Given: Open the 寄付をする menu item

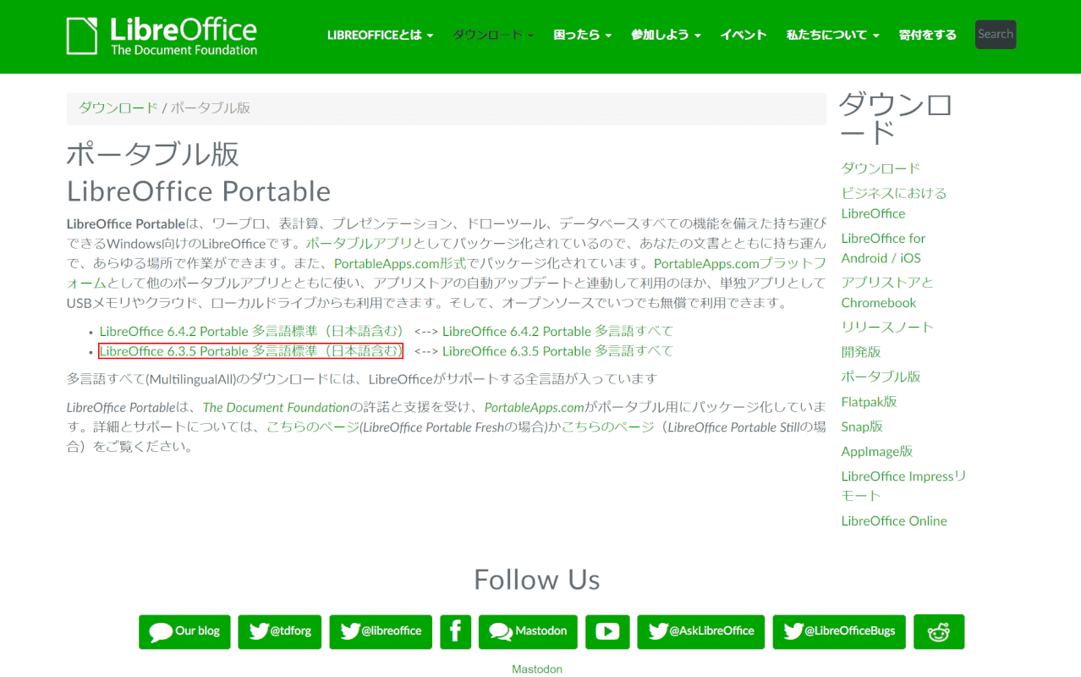Looking at the screenshot, I should coord(928,35).
